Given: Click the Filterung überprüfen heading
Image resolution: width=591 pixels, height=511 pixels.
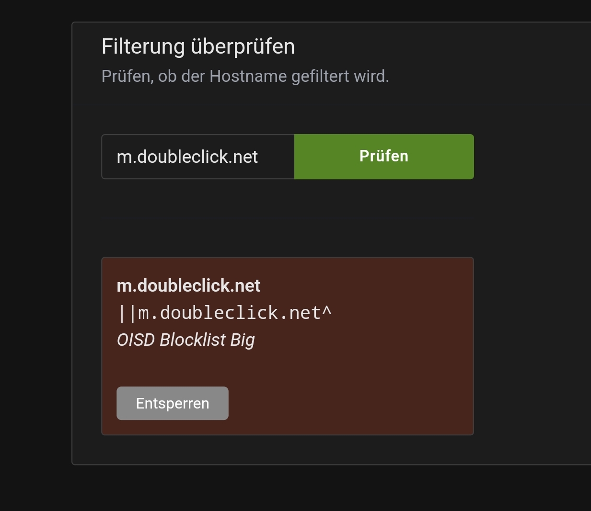Looking at the screenshot, I should coord(197,46).
